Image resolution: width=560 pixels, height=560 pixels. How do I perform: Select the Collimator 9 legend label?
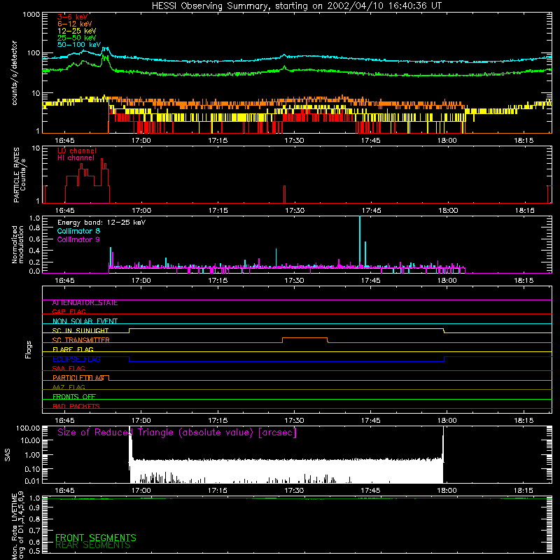coord(78,239)
